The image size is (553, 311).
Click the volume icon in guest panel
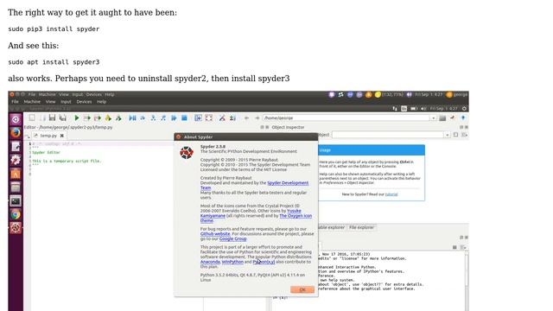(x=423, y=109)
